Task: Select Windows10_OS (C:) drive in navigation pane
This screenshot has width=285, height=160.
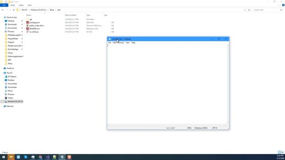Action: click(15, 101)
